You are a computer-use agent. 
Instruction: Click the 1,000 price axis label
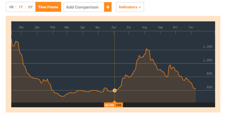[208, 60]
